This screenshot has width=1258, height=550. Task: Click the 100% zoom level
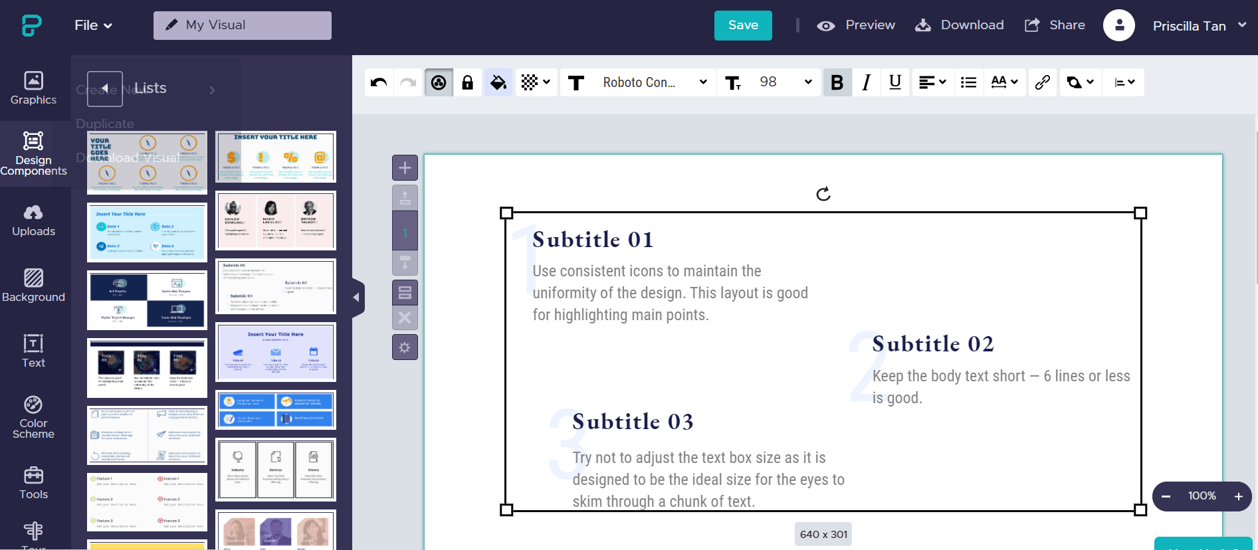point(1202,496)
